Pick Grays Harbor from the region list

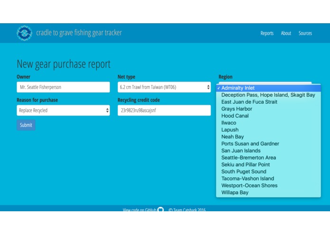click(269, 108)
